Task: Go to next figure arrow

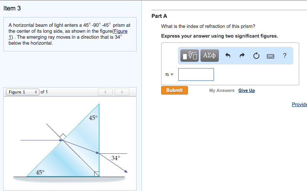Action: (122, 92)
